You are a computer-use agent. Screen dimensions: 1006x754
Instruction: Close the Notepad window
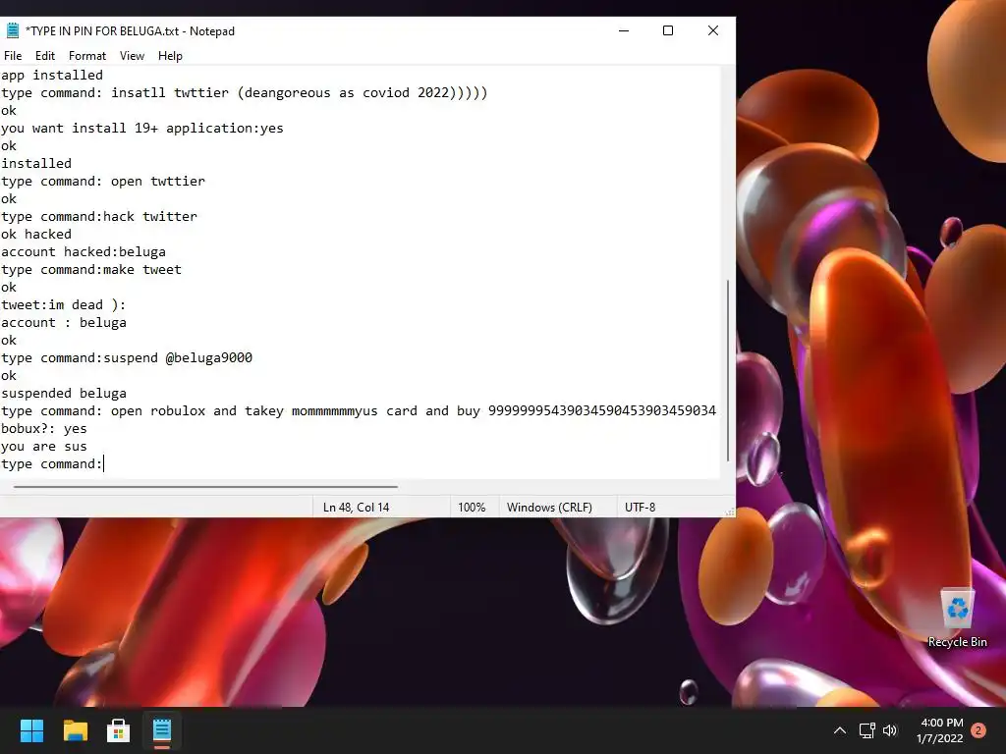[x=713, y=30]
